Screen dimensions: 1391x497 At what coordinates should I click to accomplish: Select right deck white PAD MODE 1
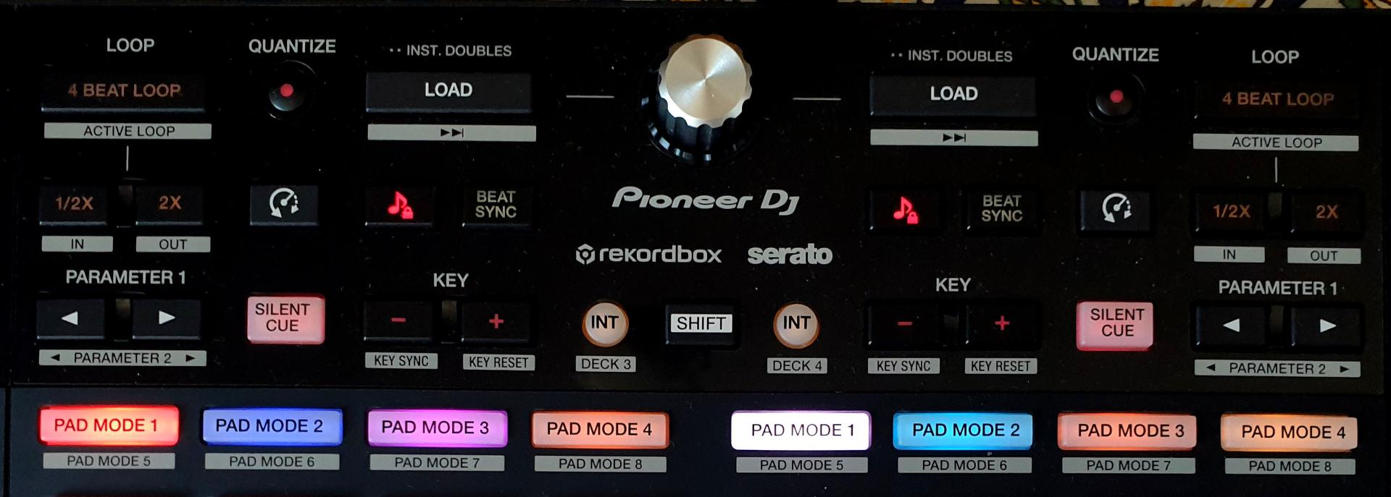click(x=801, y=430)
